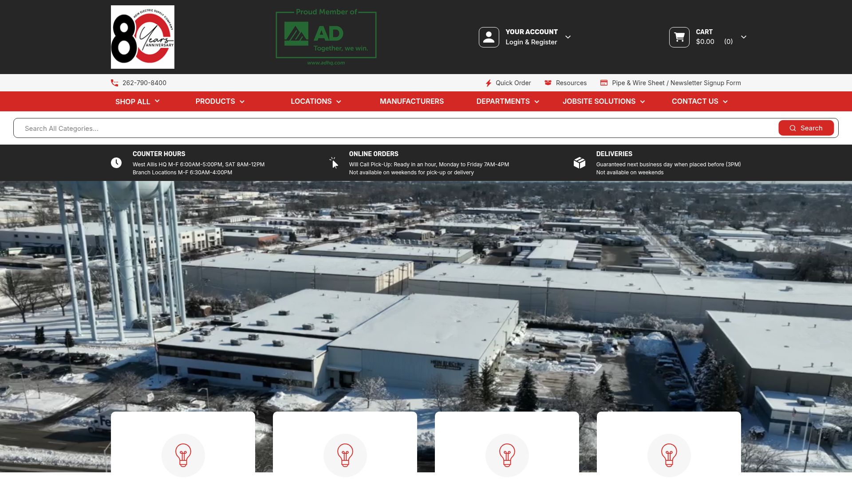Screen dimensions: 852x479
Task: Open the Jobsite Solutions menu
Action: click(604, 102)
